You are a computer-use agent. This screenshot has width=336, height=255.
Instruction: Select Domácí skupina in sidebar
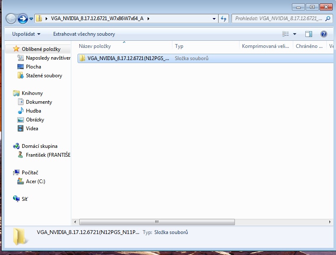(39, 146)
